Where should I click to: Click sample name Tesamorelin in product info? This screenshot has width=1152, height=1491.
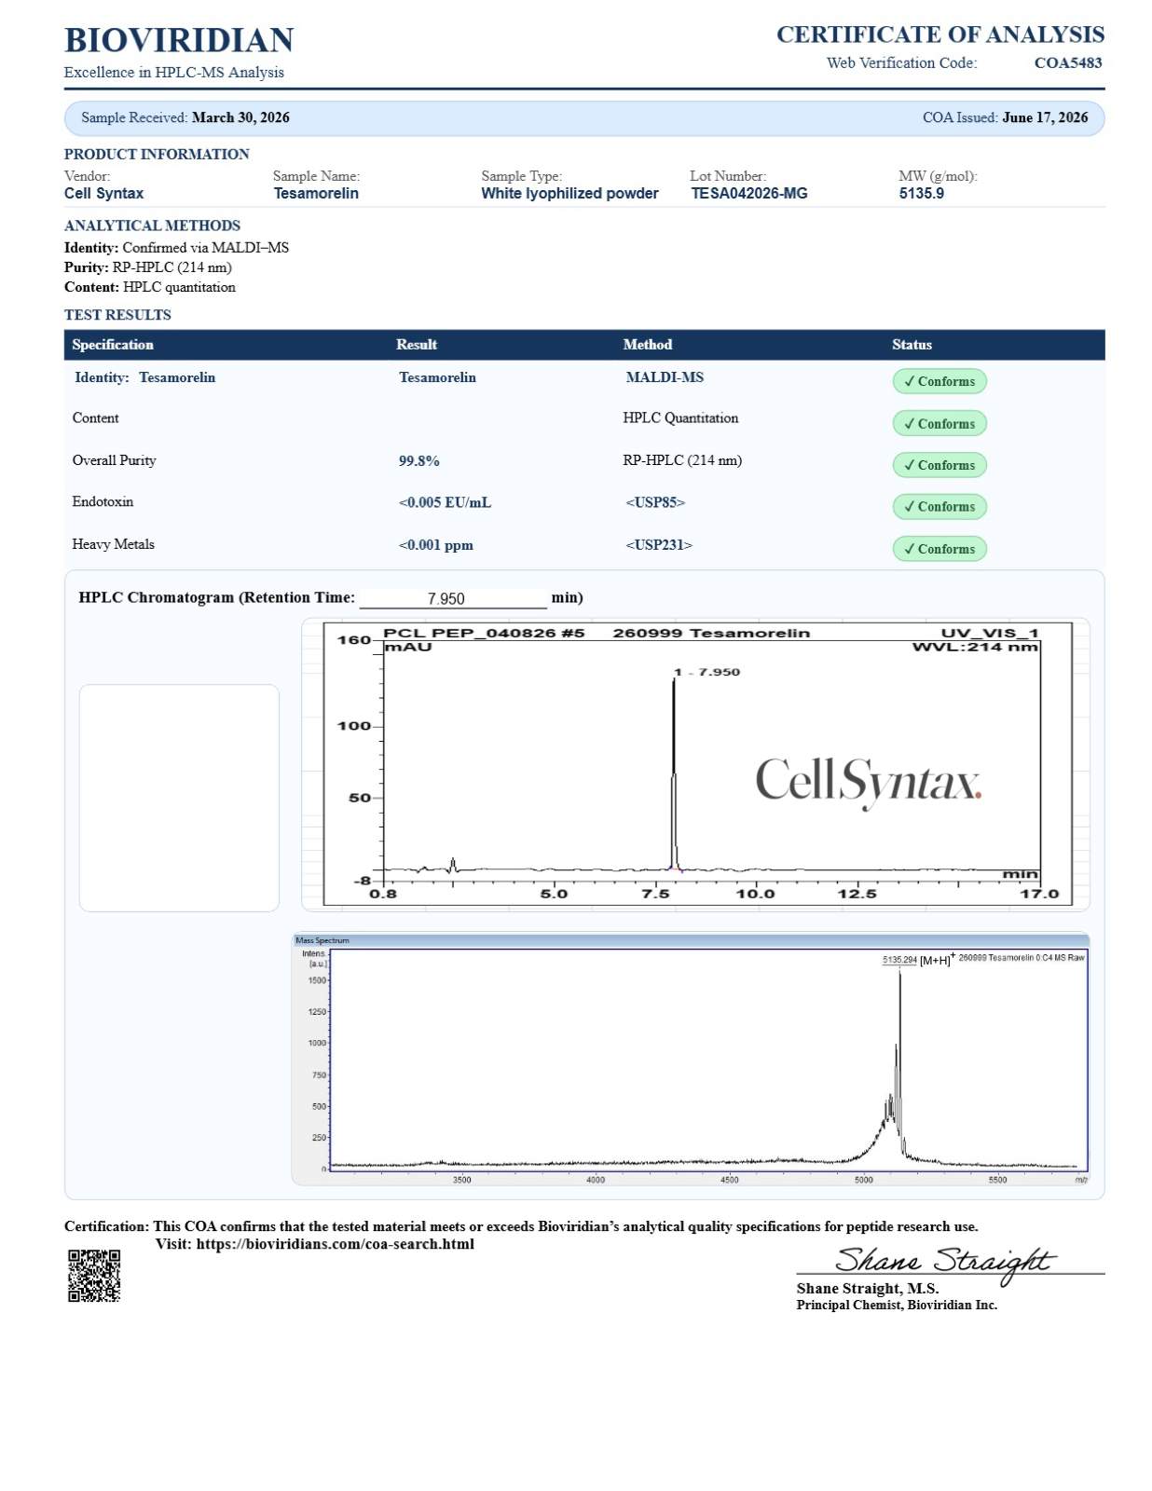click(316, 194)
